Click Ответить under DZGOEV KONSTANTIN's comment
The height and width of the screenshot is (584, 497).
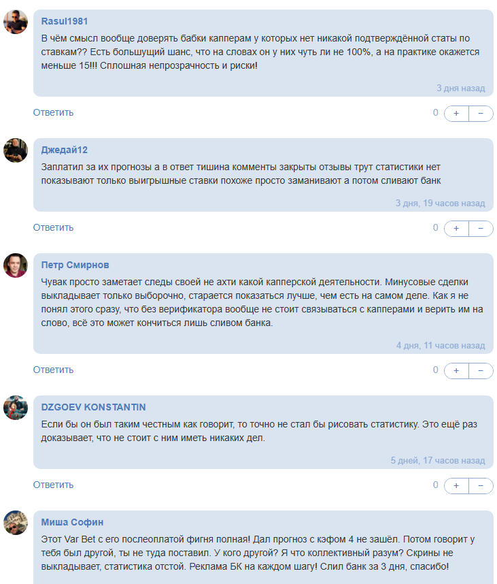pyautogui.click(x=53, y=485)
